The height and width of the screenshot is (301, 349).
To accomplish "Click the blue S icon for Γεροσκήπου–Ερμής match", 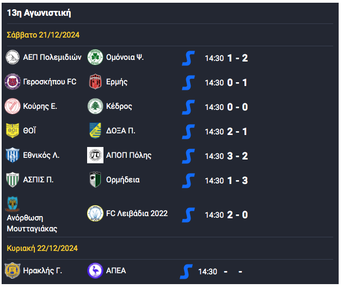I will pyautogui.click(x=188, y=83).
